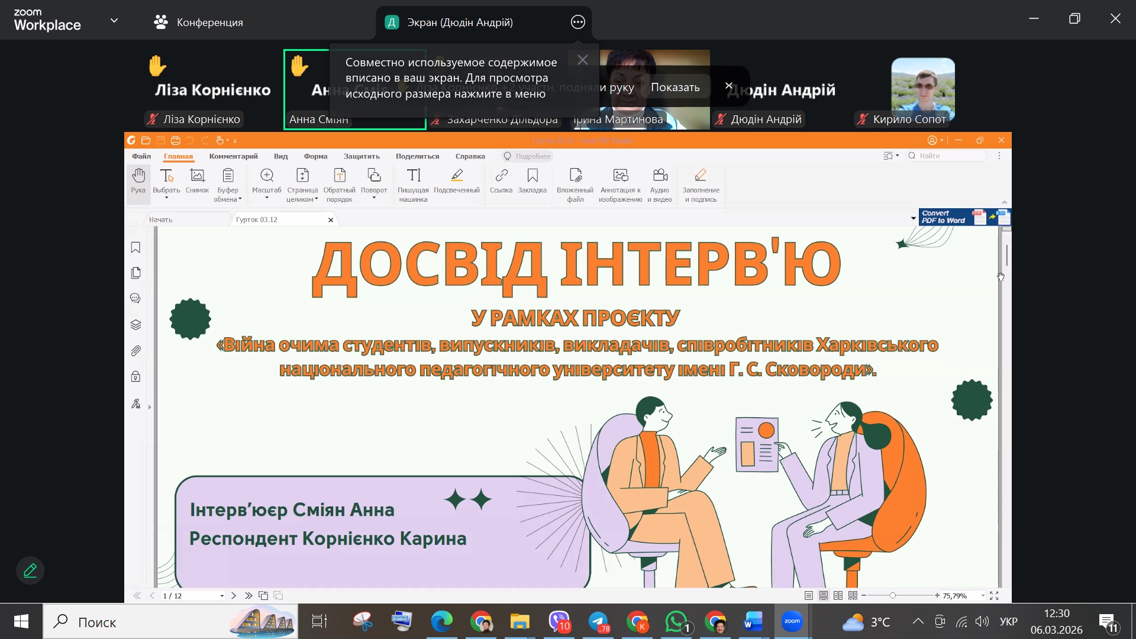Open the Layers panel in sidebar

click(x=135, y=325)
